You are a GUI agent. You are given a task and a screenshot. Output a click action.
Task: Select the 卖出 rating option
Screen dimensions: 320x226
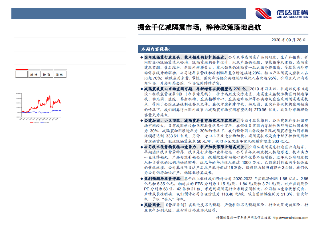pyautogui.click(x=59, y=74)
